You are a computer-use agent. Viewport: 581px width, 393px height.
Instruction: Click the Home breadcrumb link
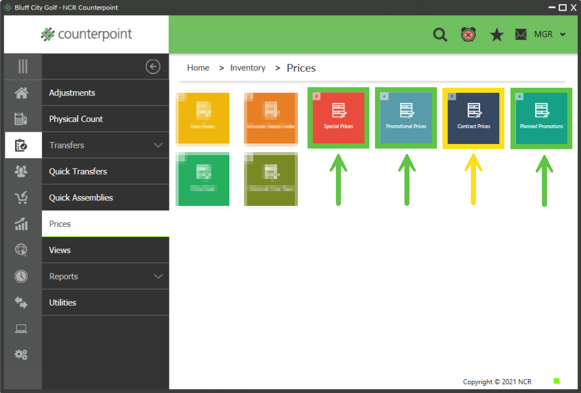[x=198, y=68]
